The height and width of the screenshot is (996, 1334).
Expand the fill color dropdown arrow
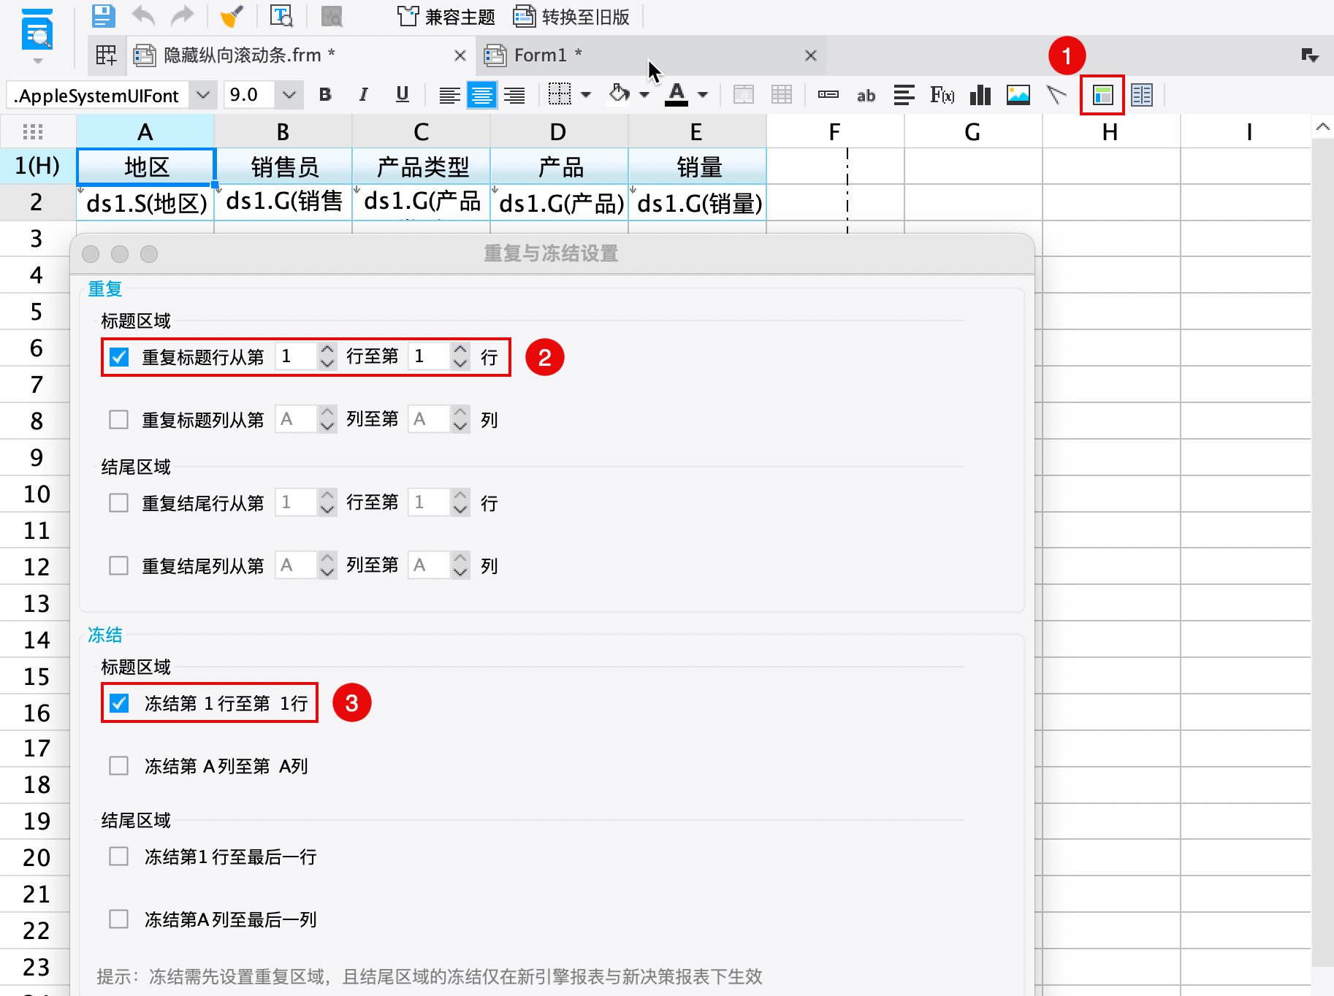644,95
